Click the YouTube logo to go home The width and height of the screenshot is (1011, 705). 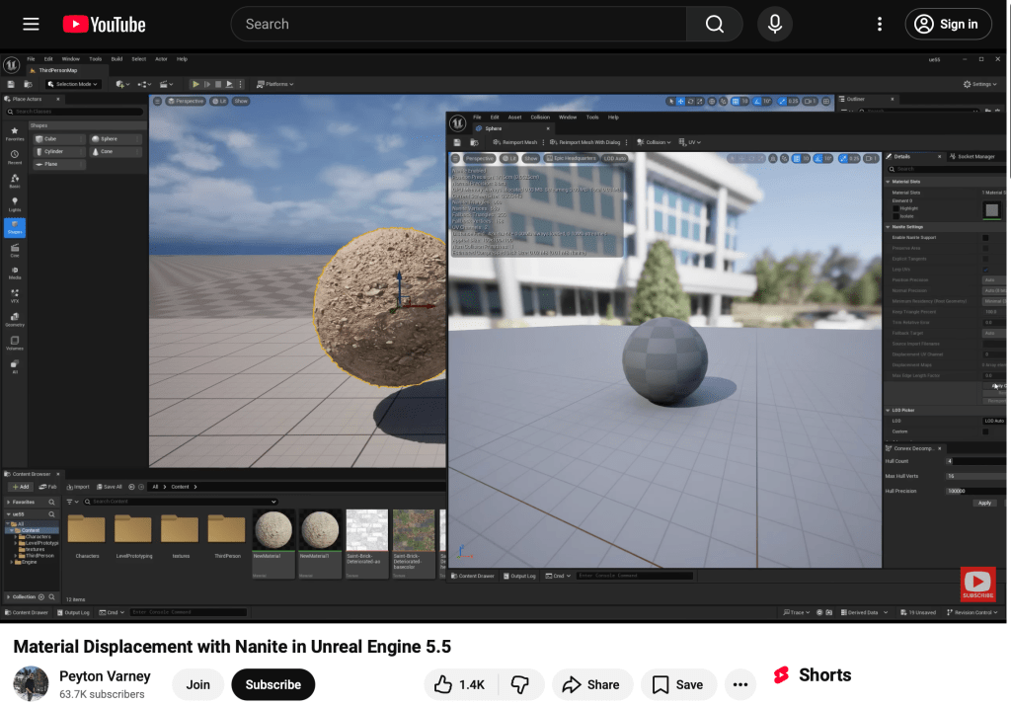[x=104, y=24]
